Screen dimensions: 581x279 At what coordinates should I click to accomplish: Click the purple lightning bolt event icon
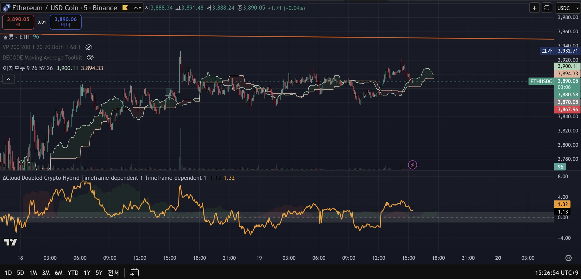pos(412,165)
